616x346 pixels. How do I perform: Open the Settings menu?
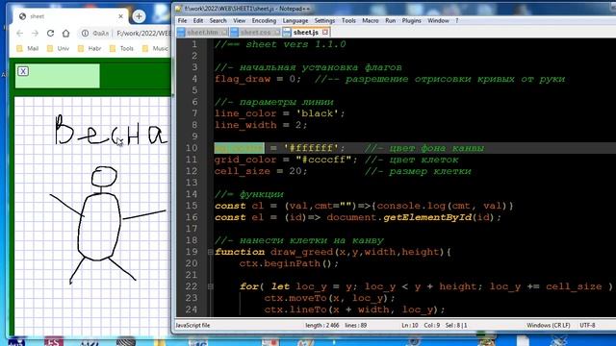(324, 20)
